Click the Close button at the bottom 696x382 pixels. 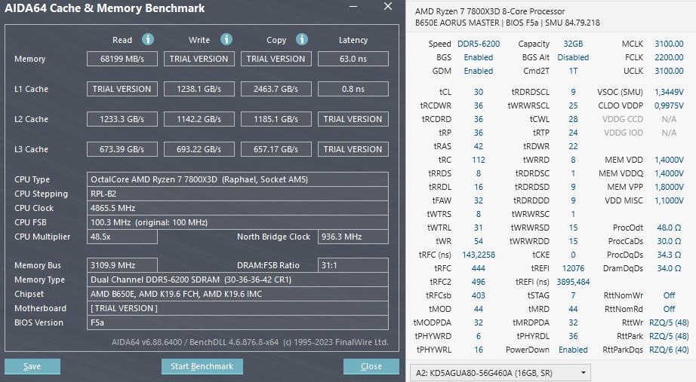click(x=371, y=366)
